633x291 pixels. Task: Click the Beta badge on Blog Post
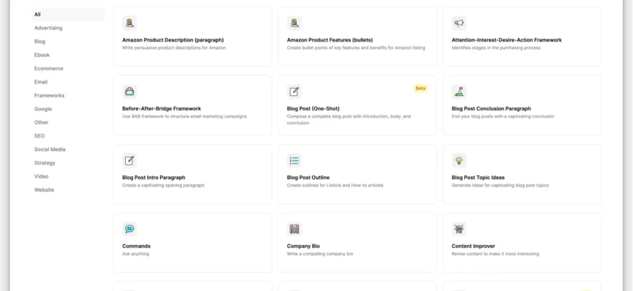pos(421,88)
